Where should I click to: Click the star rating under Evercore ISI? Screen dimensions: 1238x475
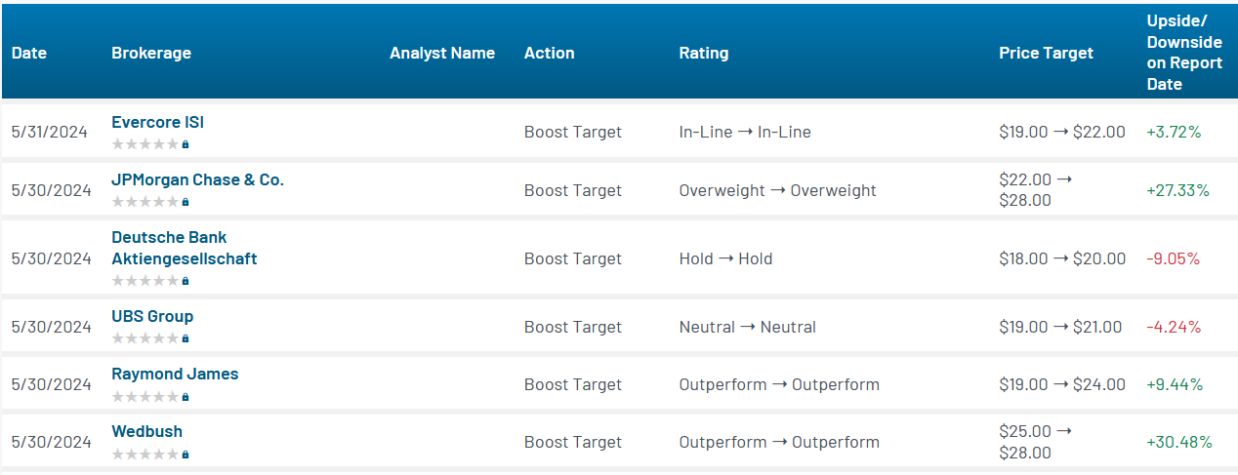pyautogui.click(x=145, y=144)
